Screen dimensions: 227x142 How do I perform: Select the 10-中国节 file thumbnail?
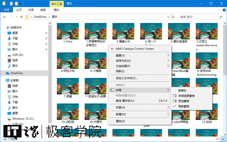[96, 112]
